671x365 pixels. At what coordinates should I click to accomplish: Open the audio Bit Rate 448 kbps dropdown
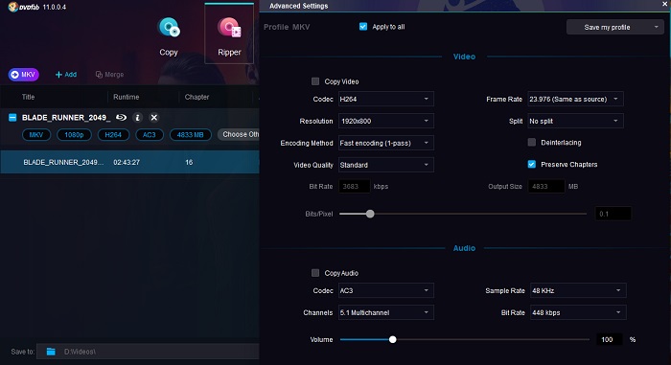pos(578,313)
